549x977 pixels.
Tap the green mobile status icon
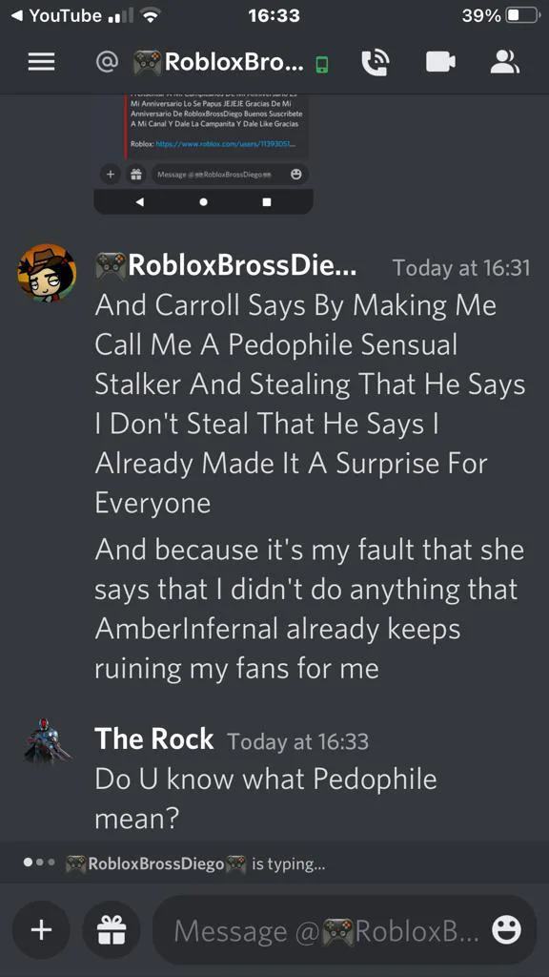pyautogui.click(x=321, y=64)
